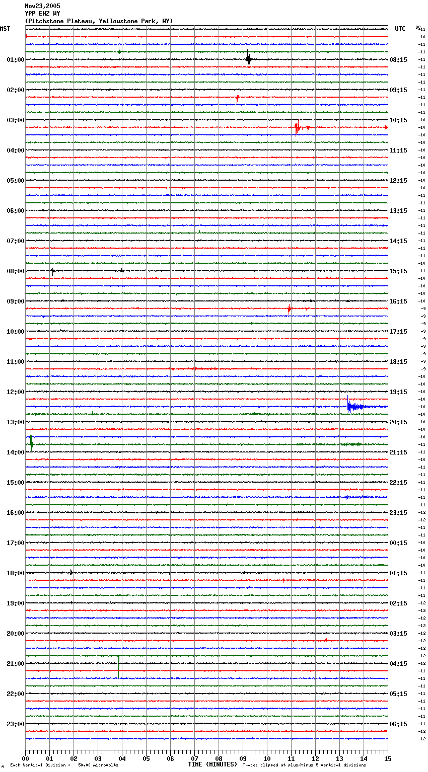Pick the 19:15 UTC time label
The height and width of the screenshot is (772, 428).
tap(398, 392)
